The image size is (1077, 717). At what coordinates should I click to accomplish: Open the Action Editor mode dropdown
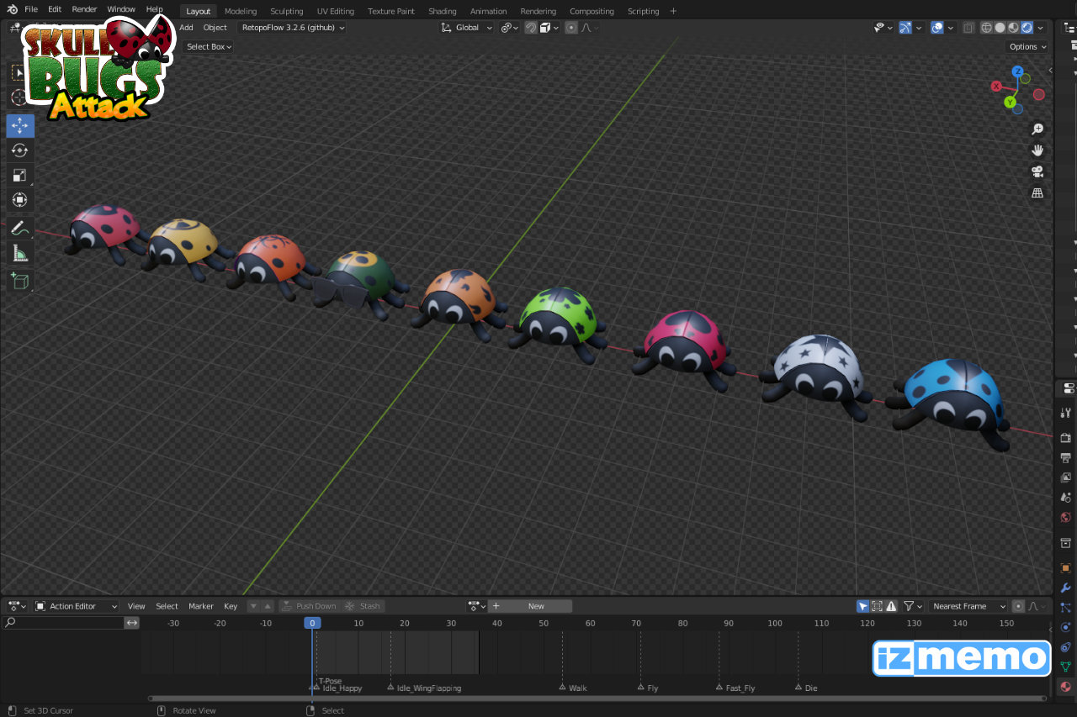(x=77, y=606)
